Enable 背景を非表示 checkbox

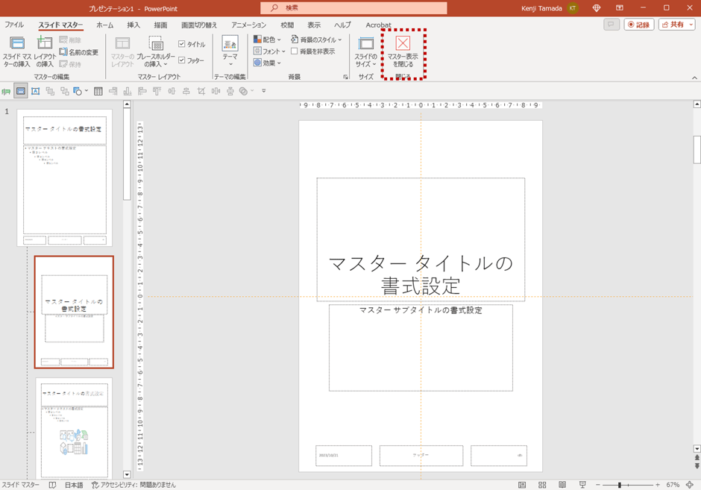295,51
